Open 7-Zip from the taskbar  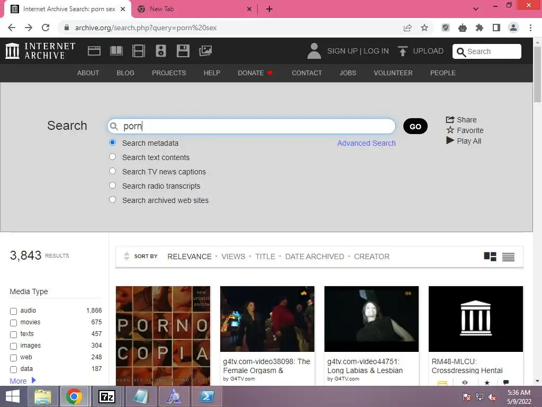[106, 396]
